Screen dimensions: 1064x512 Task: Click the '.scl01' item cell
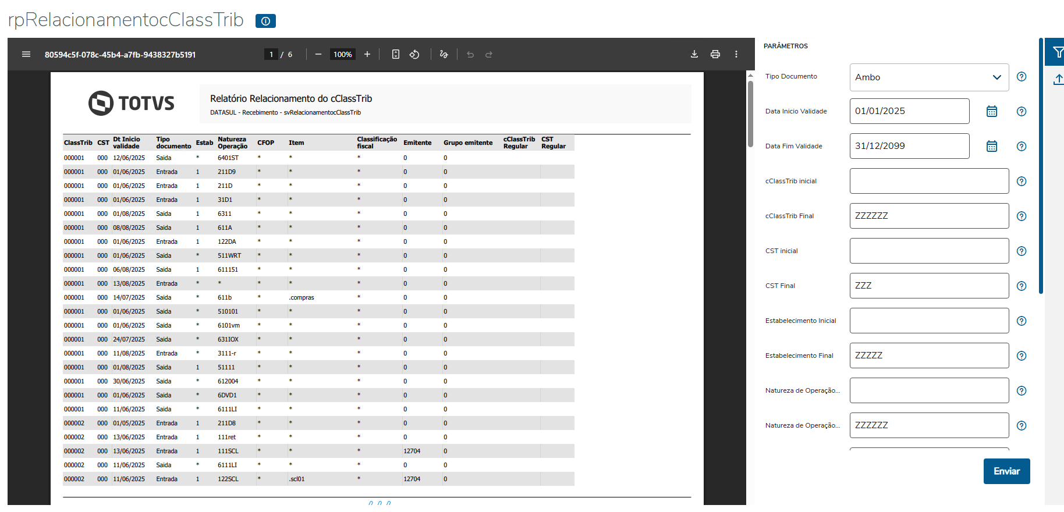297,479
